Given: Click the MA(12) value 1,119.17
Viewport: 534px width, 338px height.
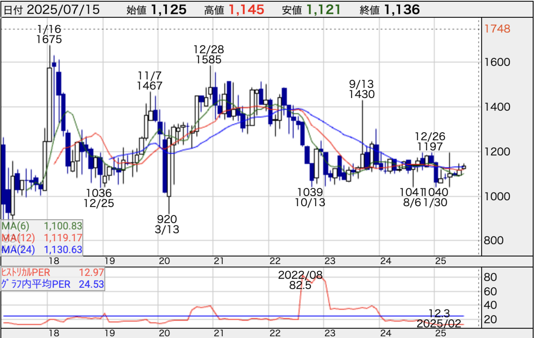Looking at the screenshot, I should [63, 238].
